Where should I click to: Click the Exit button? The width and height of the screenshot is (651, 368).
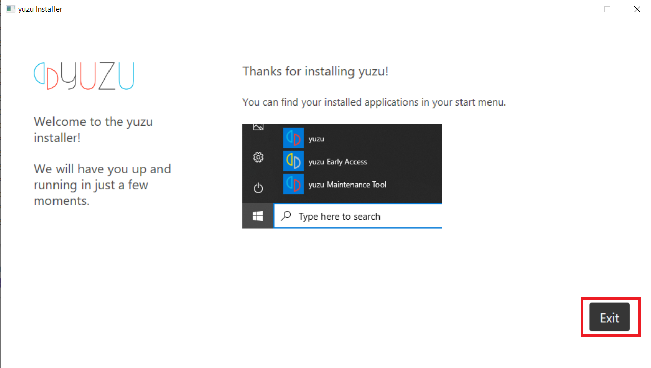(609, 317)
